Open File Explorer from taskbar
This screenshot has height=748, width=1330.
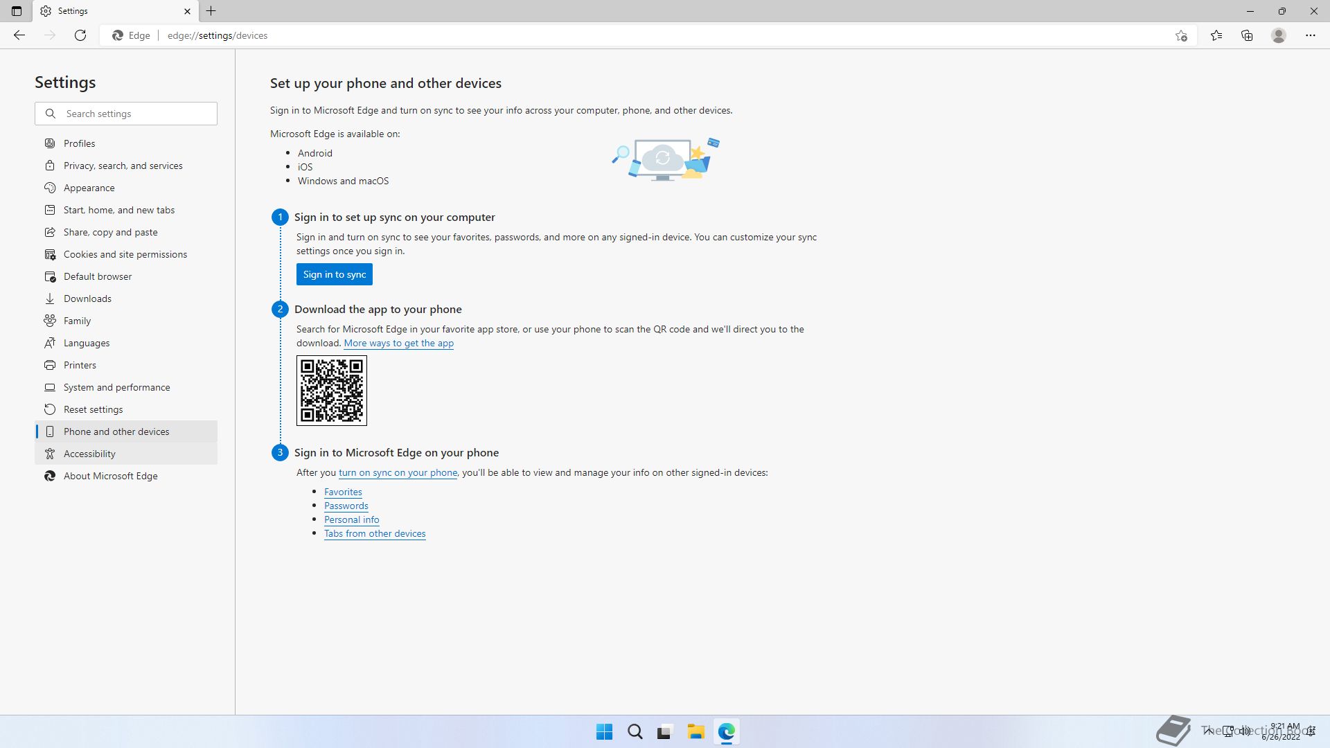(695, 731)
